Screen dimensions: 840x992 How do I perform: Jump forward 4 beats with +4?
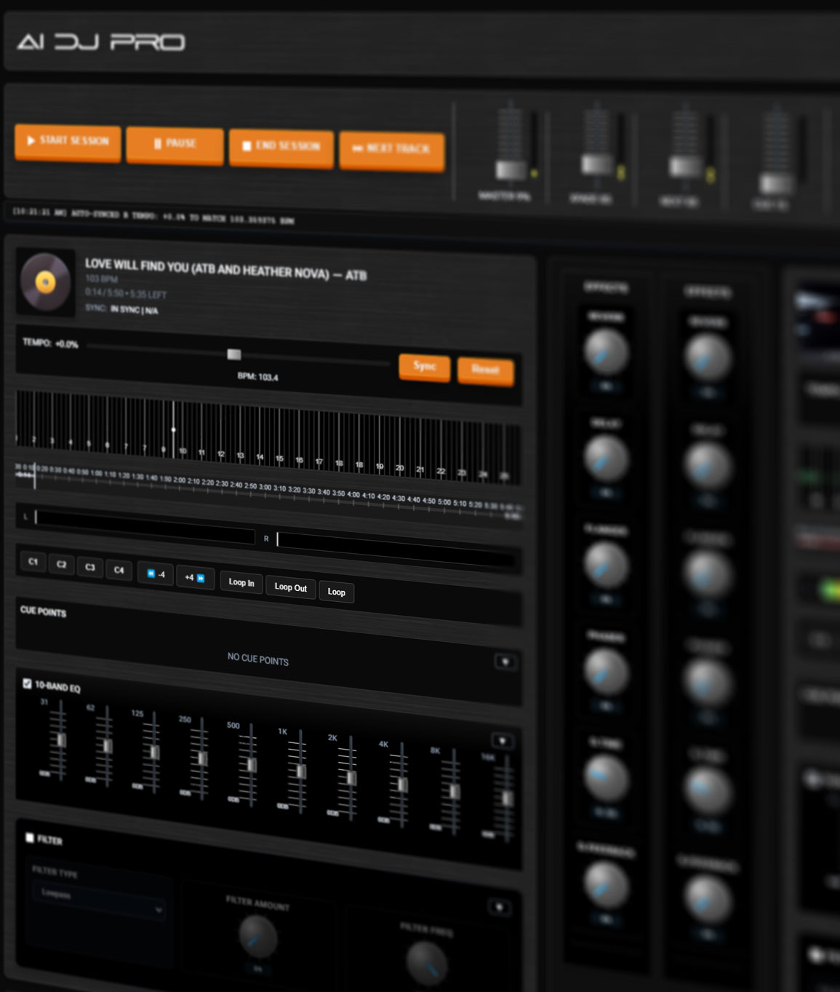195,578
